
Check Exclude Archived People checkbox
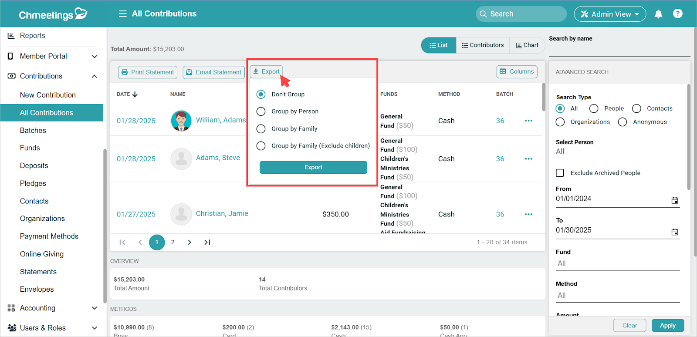(x=560, y=173)
